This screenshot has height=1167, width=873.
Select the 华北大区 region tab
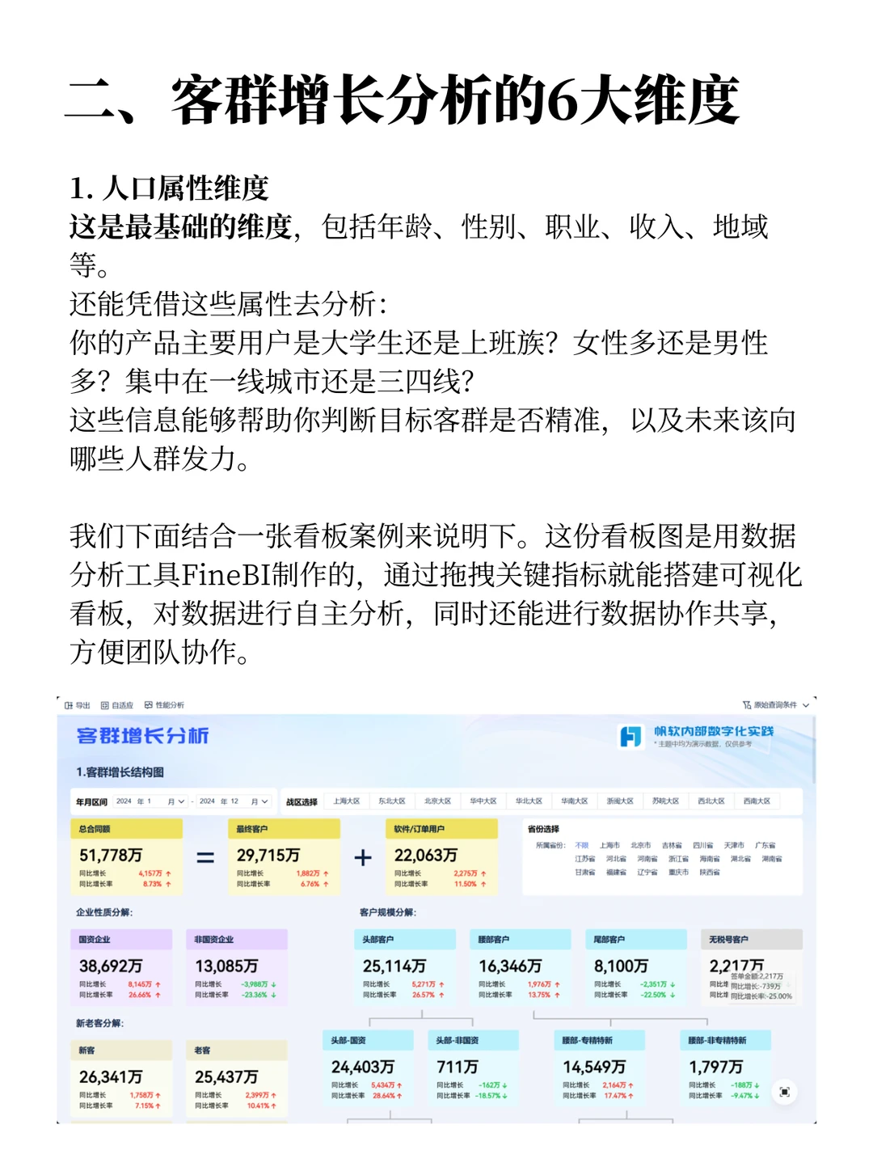tap(529, 801)
